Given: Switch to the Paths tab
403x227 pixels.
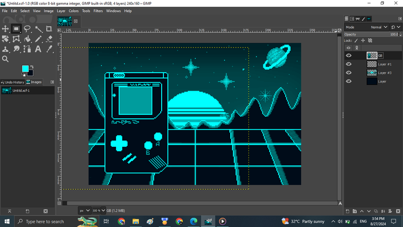Looking at the screenshot, I should (358, 19).
